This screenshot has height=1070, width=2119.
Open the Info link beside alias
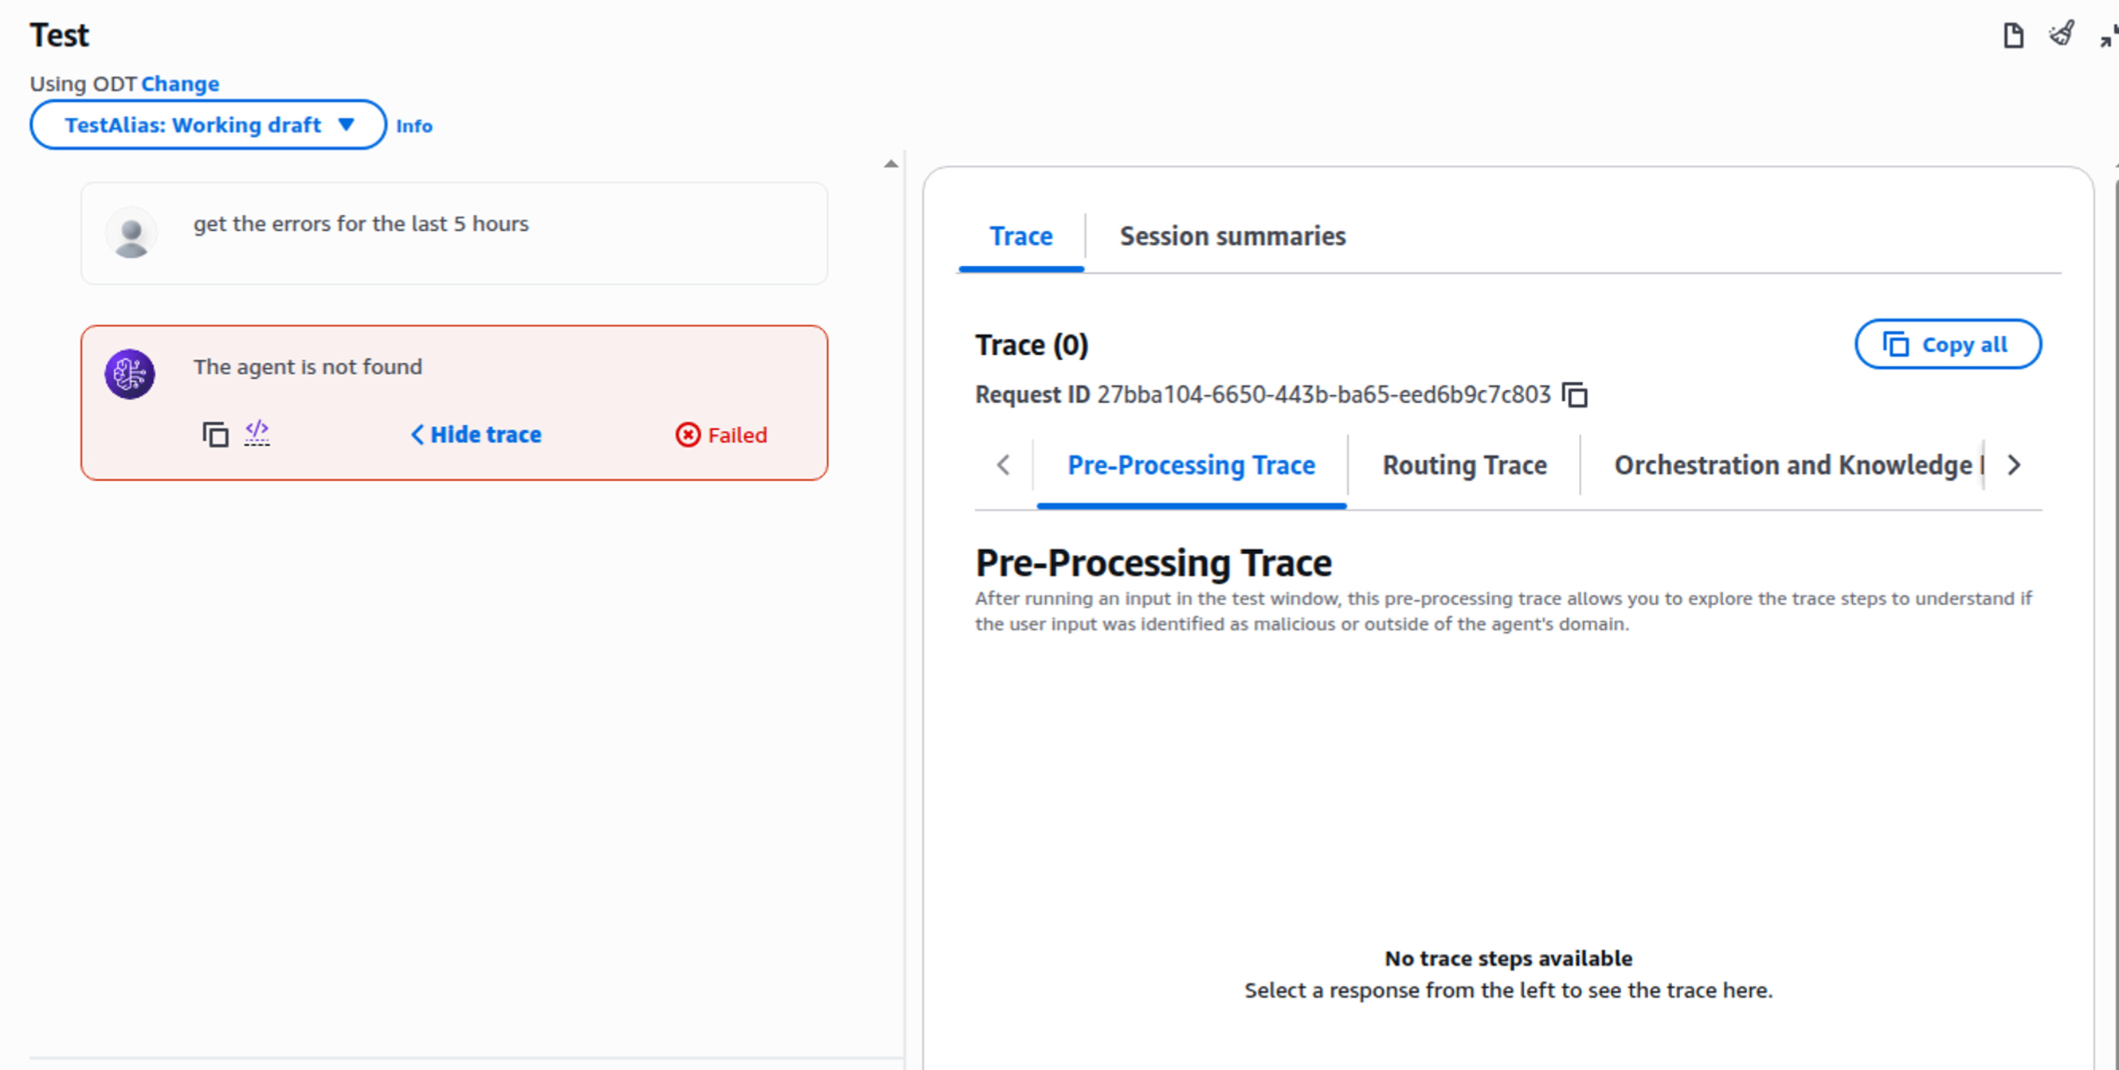point(413,126)
